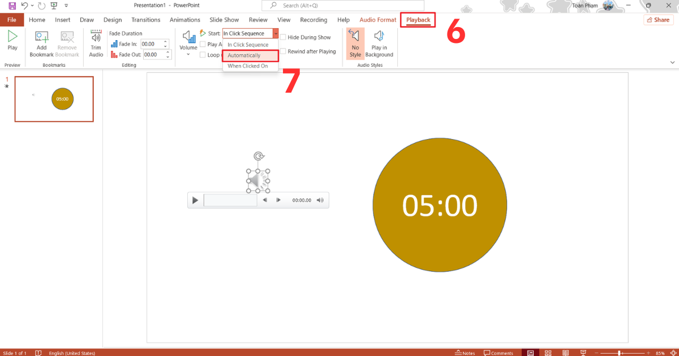Add a bookmark to the audio

click(41, 44)
